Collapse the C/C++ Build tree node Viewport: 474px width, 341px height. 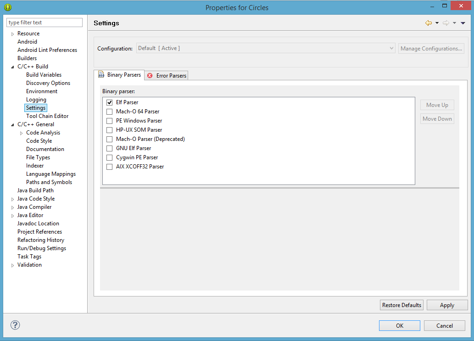tap(12, 67)
